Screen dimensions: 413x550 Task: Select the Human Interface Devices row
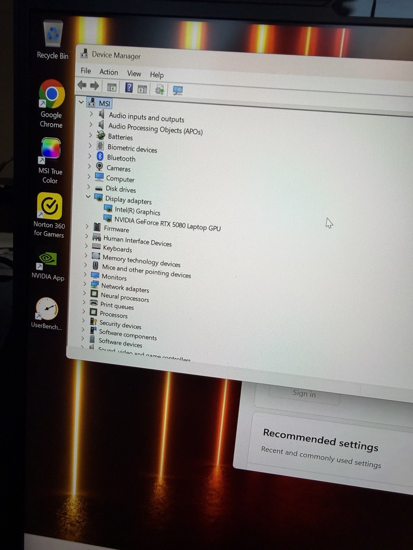point(132,240)
